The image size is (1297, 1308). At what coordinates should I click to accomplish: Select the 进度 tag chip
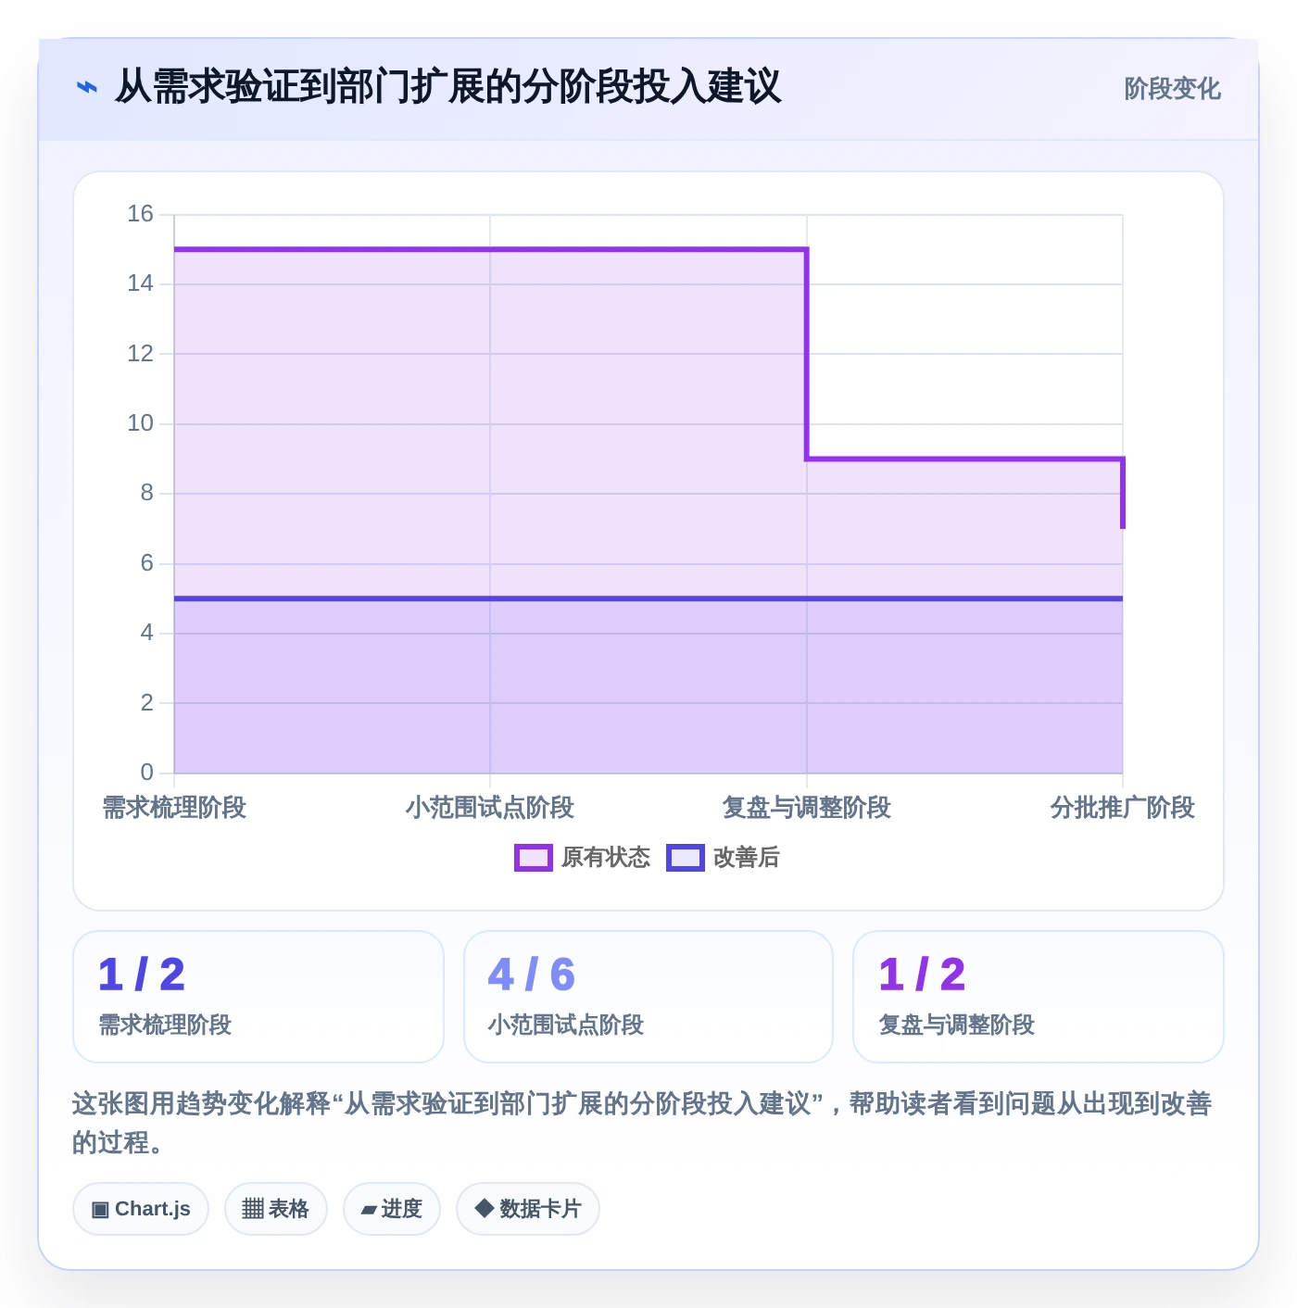392,1209
